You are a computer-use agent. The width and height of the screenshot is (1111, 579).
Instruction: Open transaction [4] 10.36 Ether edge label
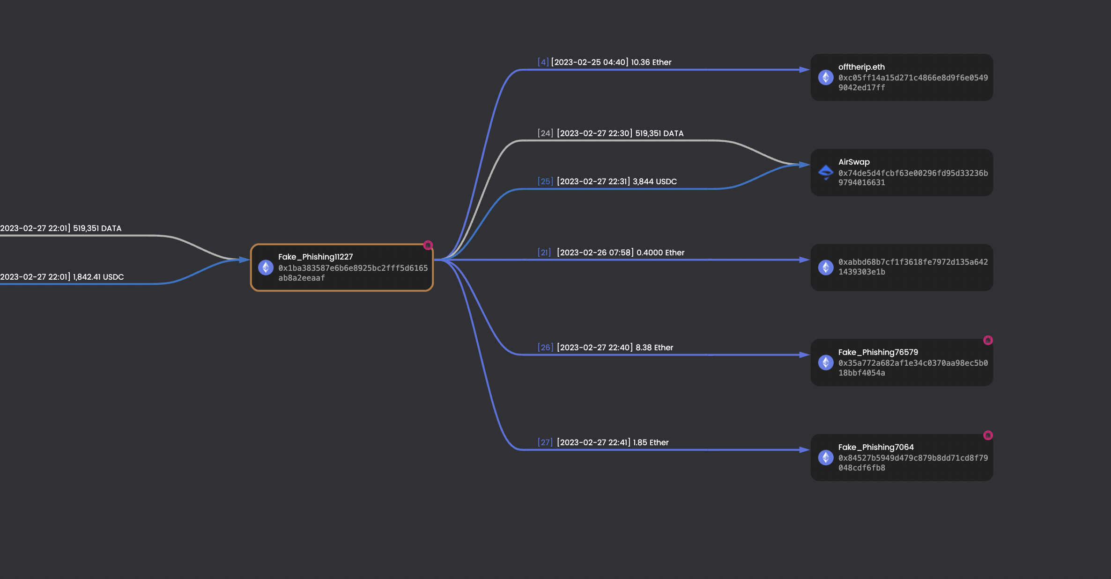pos(604,62)
